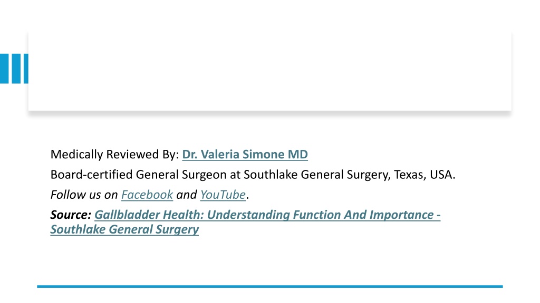Image resolution: width=540 pixels, height=303 pixels.
Task: Visit the YouTube hyperlink
Action: [x=223, y=195]
